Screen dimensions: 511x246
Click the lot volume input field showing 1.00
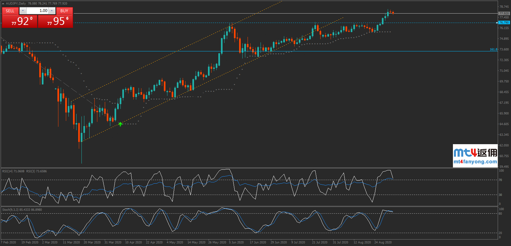coord(37,11)
